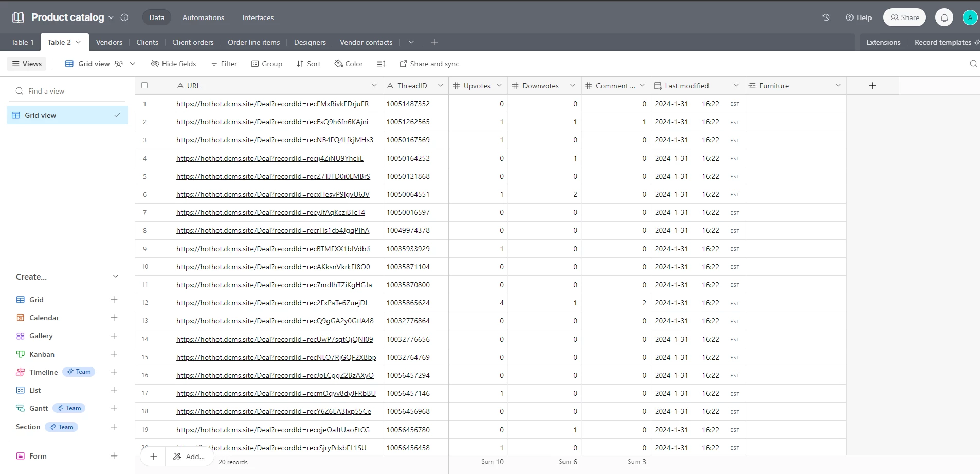
Task: Open the row height icon
Action: tap(381, 64)
